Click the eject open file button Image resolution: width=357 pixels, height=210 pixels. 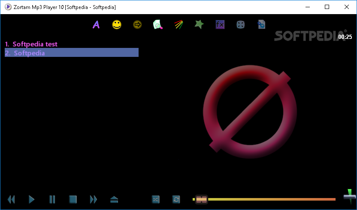tap(114, 200)
